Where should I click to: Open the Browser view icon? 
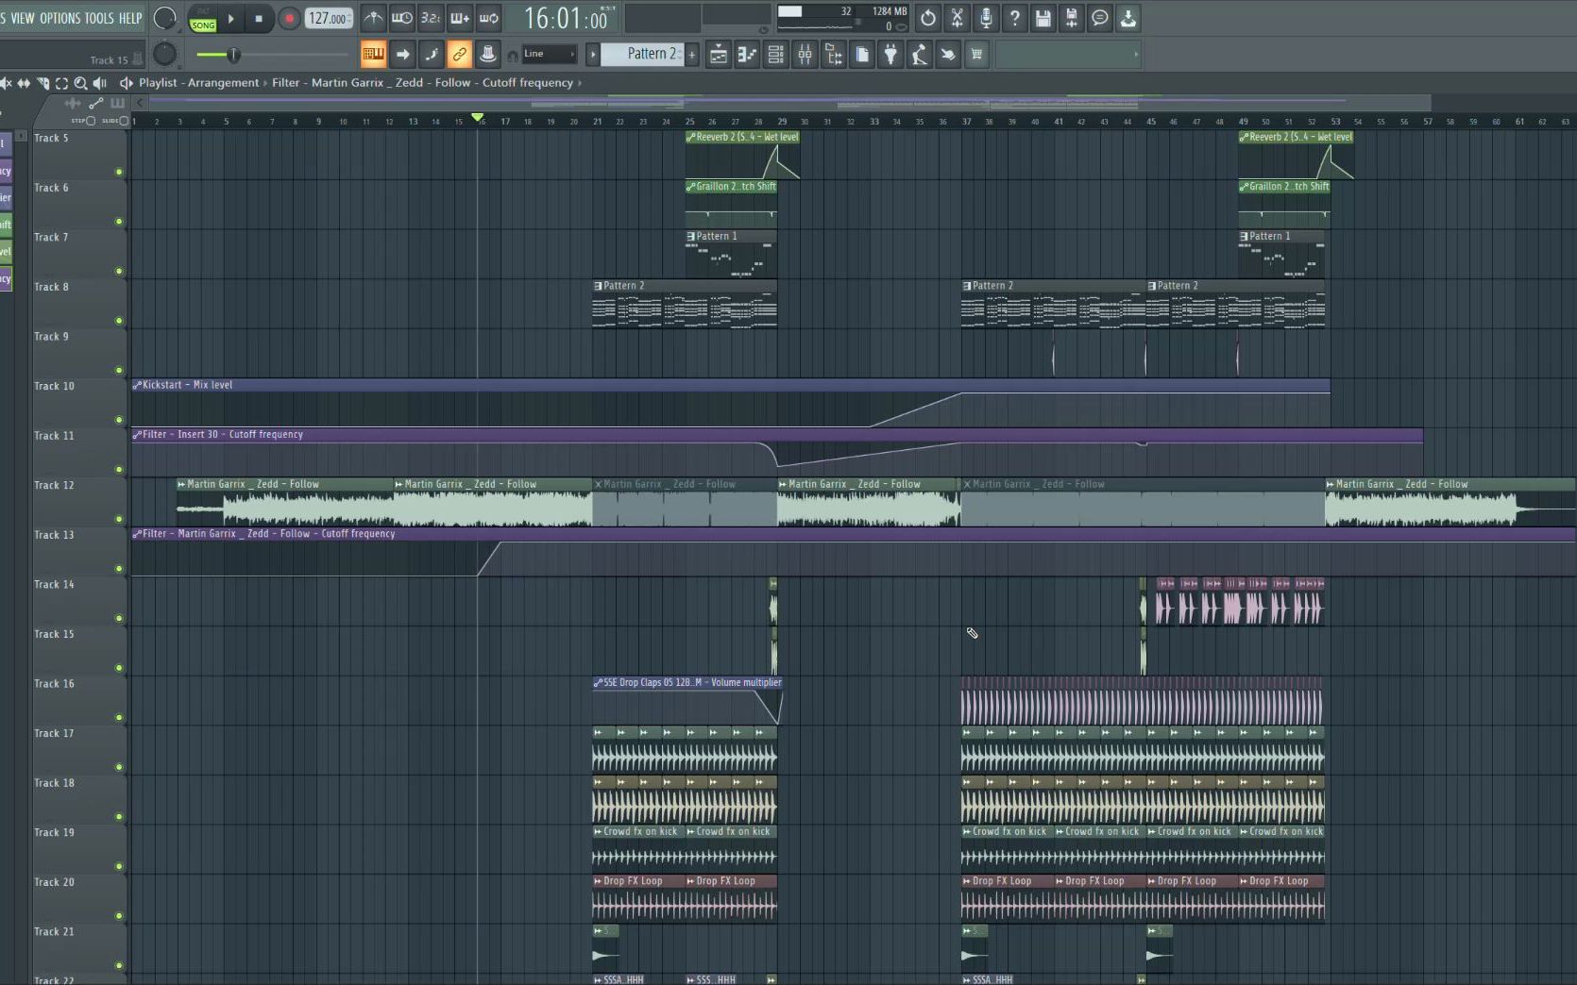833,55
